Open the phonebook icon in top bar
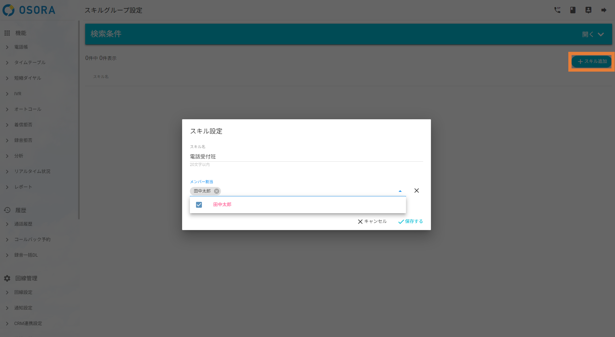The image size is (615, 337). (573, 10)
